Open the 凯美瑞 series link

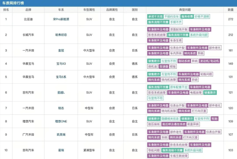[61, 135]
